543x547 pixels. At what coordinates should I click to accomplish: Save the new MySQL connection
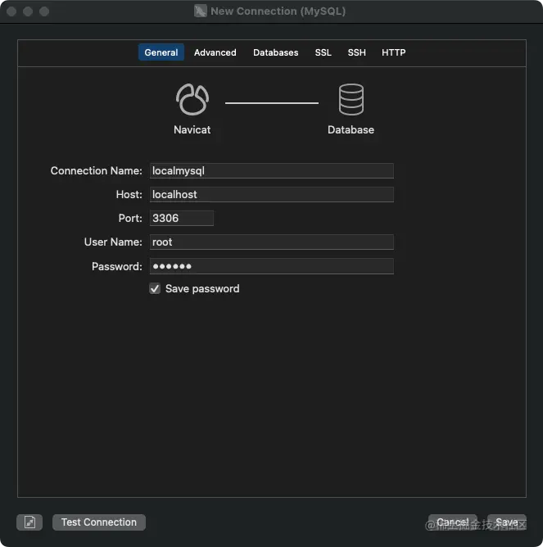pos(507,522)
